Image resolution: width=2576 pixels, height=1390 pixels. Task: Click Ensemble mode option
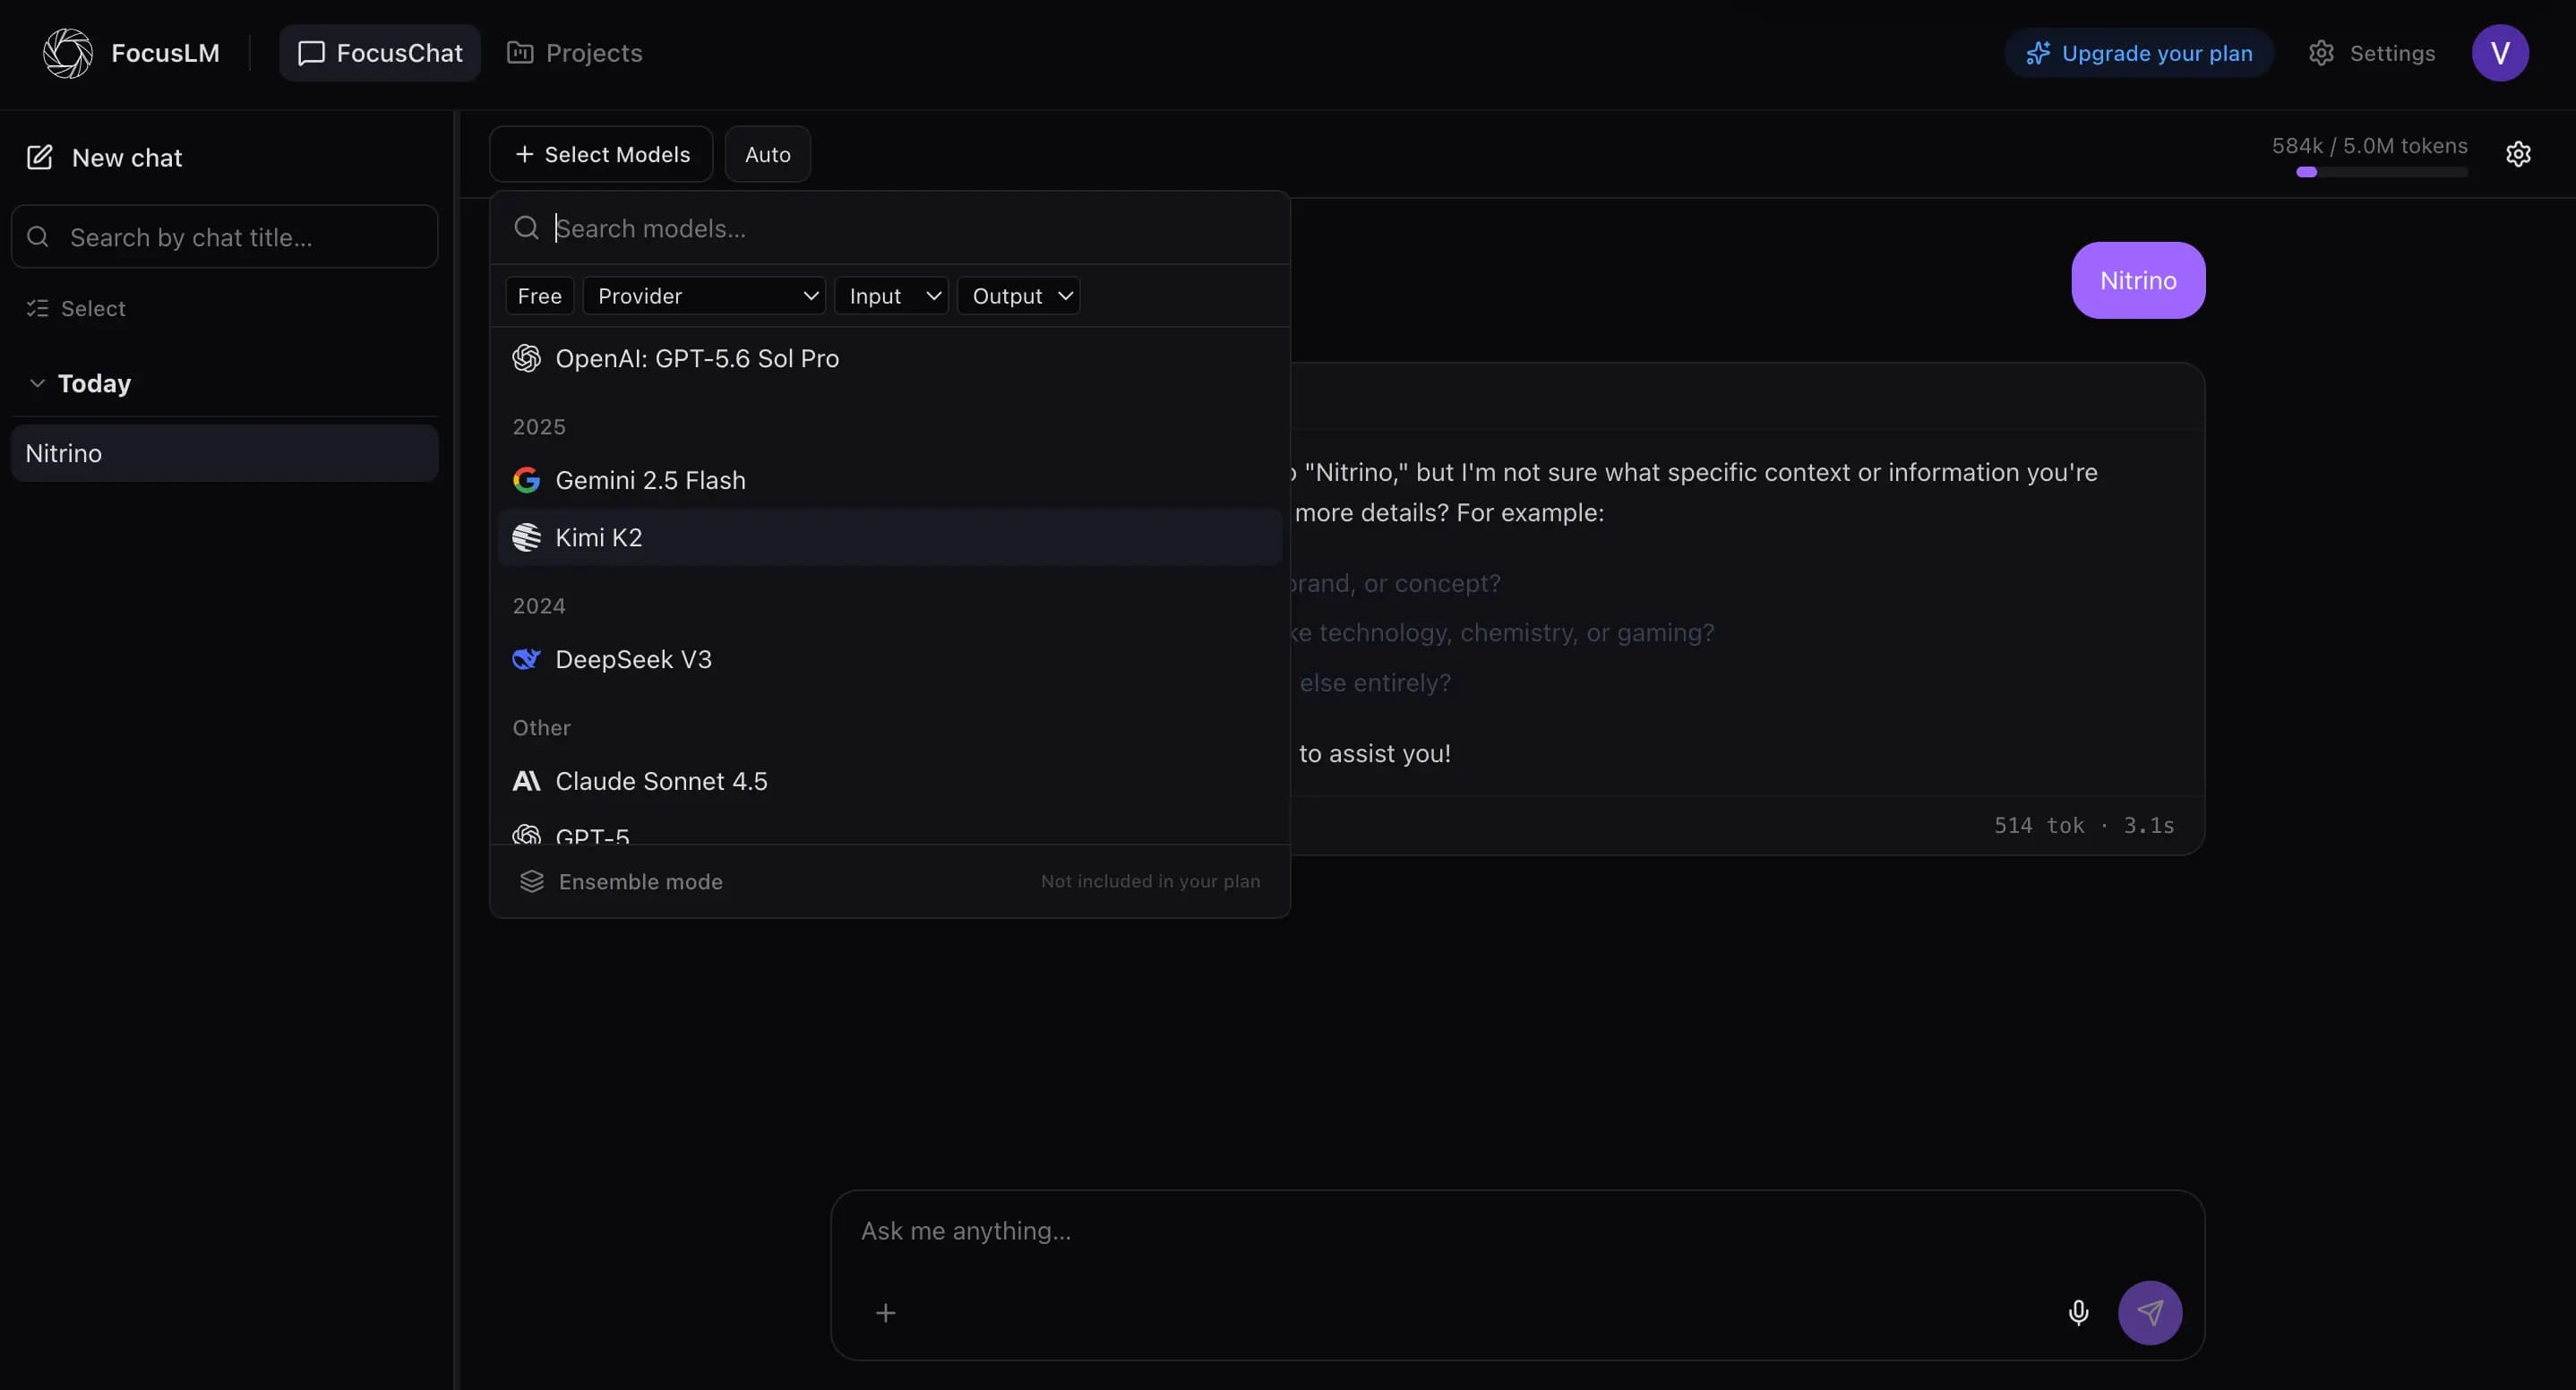(x=890, y=881)
